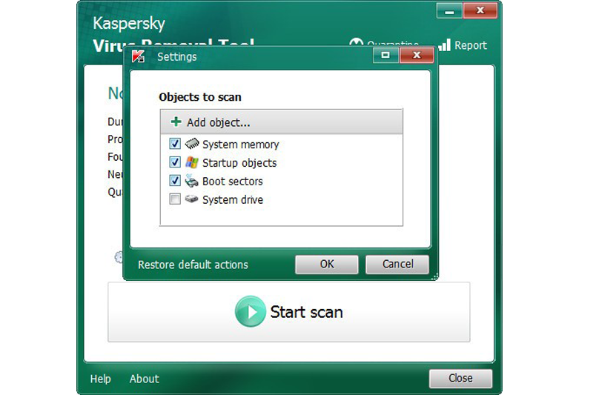Maximize the Settings dialog window
This screenshot has height=395, width=593.
[x=385, y=55]
